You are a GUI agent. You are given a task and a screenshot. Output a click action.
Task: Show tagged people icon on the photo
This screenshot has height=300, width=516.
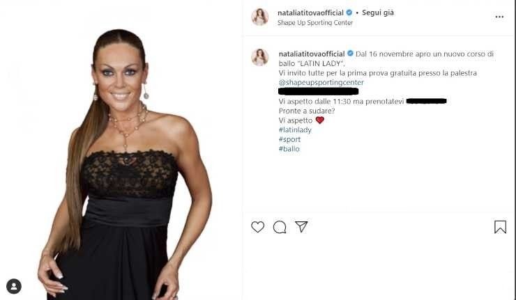pos(14,286)
